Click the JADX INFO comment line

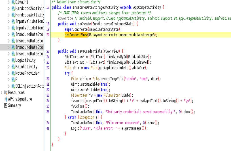pyautogui.click(x=105, y=13)
